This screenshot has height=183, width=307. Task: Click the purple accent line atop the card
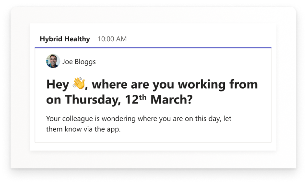pos(153,47)
